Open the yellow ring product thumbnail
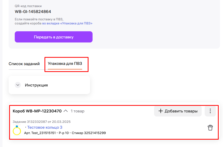Image resolution: width=223 pixels, height=147 pixels. [x=17, y=130]
